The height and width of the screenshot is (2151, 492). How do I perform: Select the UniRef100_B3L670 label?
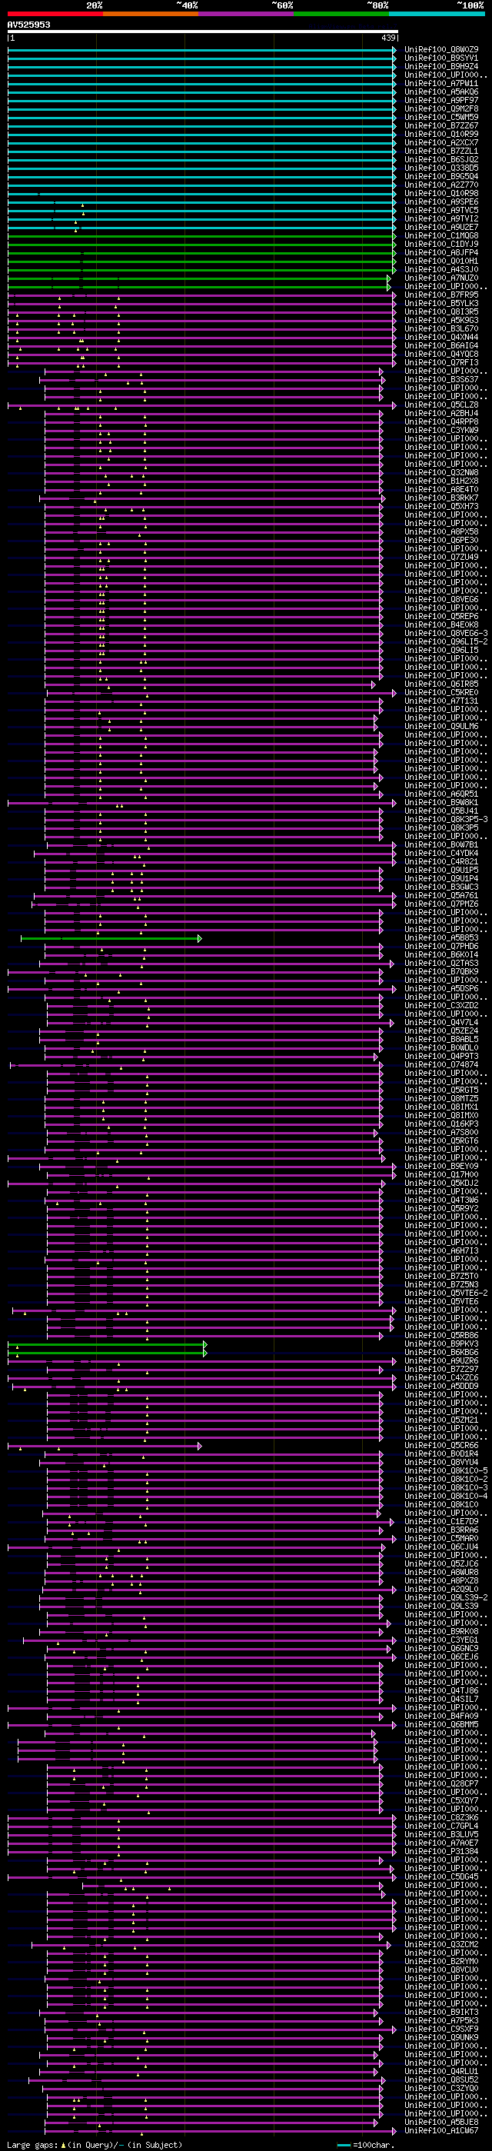442,329
